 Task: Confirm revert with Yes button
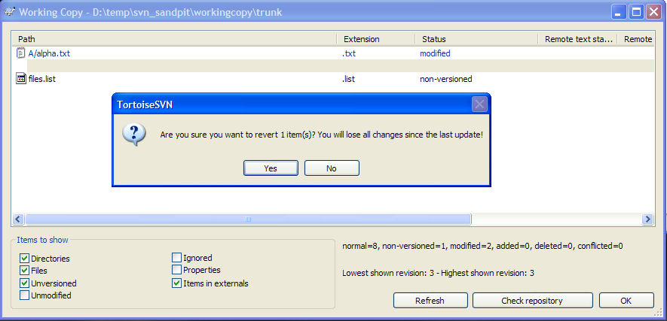(x=271, y=168)
